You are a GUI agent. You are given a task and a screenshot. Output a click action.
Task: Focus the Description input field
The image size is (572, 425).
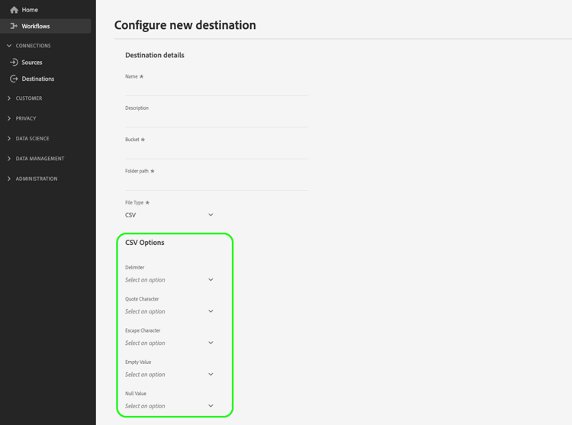[217, 120]
